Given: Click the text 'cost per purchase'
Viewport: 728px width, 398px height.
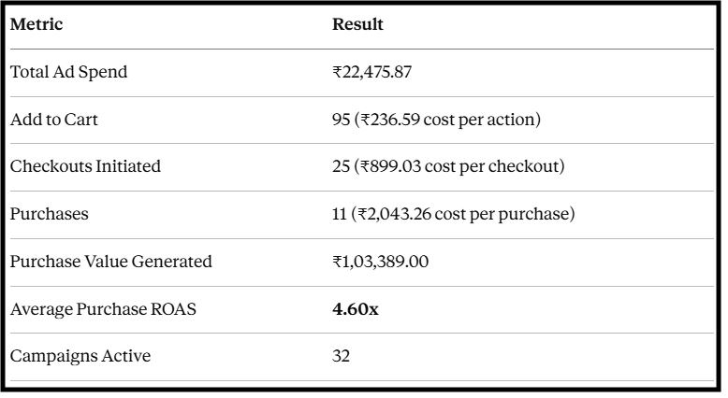Looking at the screenshot, I should tap(502, 214).
